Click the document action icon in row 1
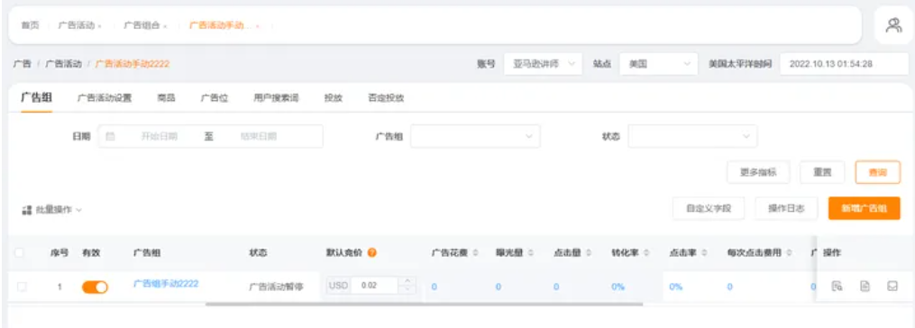Image resolution: width=915 pixels, height=328 pixels. point(865,287)
